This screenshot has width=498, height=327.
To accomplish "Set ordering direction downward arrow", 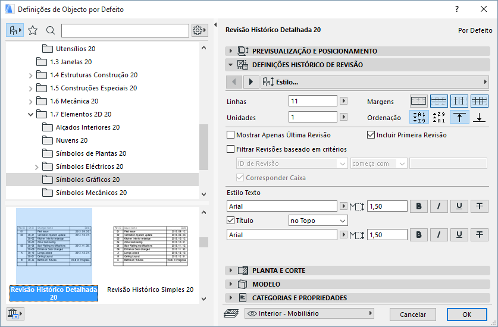I will [x=480, y=117].
